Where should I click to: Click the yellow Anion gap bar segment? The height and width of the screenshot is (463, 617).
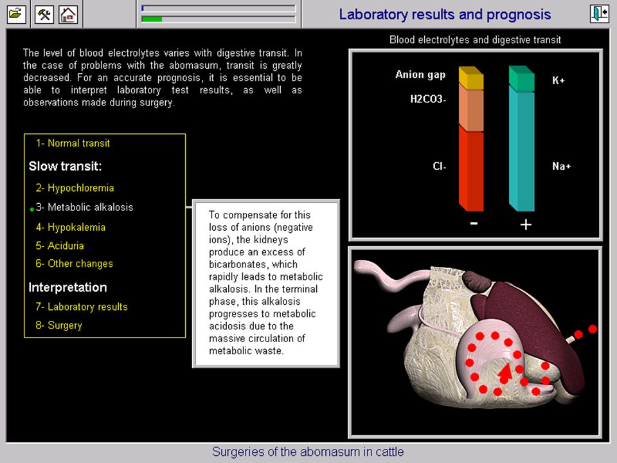point(471,78)
